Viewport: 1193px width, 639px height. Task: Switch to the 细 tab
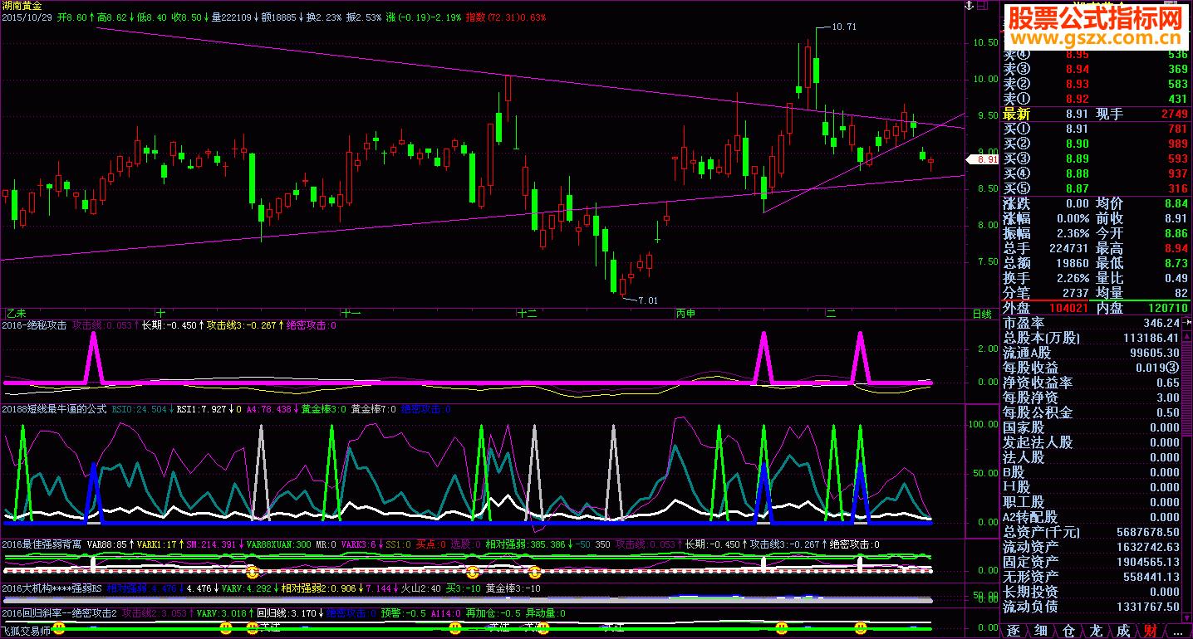point(1040,631)
